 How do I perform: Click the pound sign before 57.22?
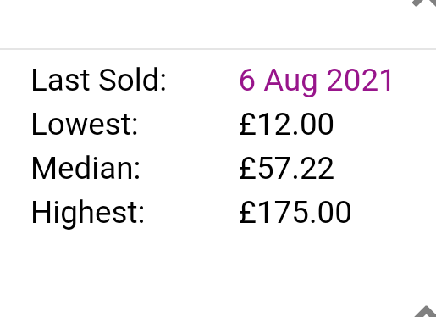coord(247,169)
